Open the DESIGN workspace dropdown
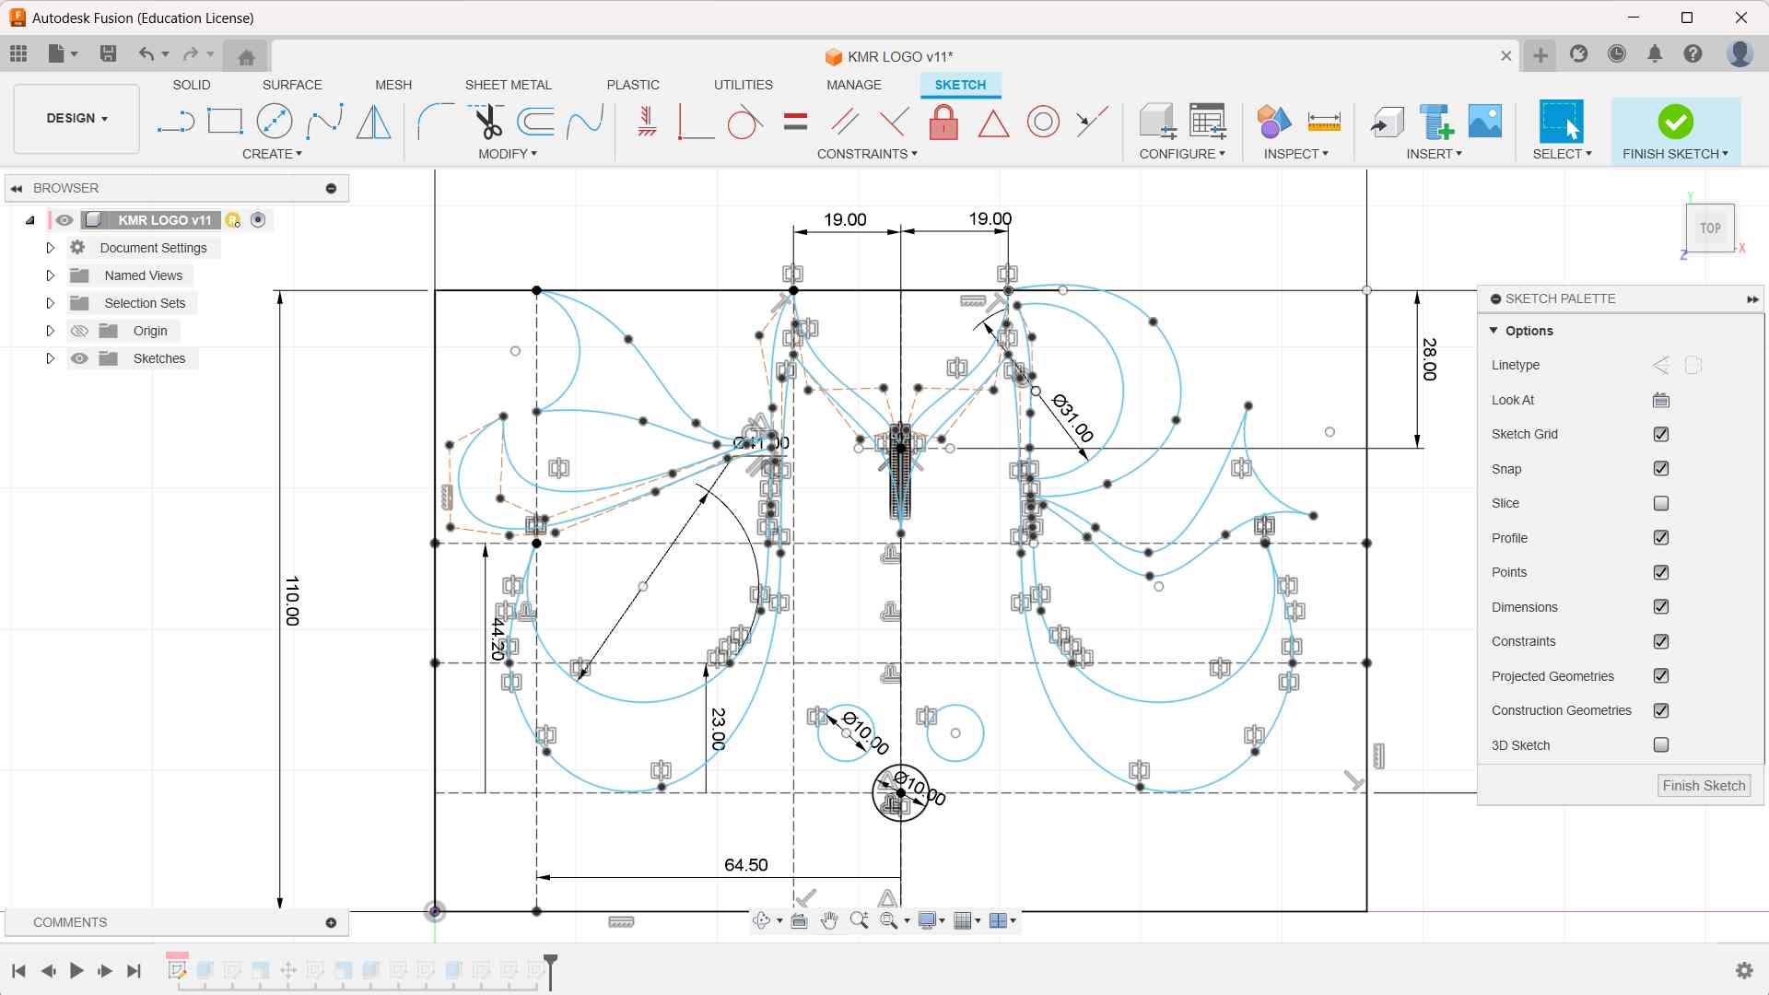Viewport: 1769px width, 995px height. click(x=77, y=119)
